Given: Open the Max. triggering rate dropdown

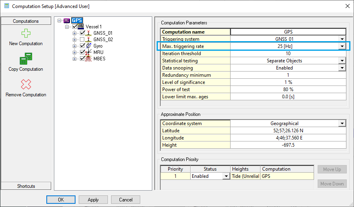Looking at the screenshot, I should tap(342, 46).
